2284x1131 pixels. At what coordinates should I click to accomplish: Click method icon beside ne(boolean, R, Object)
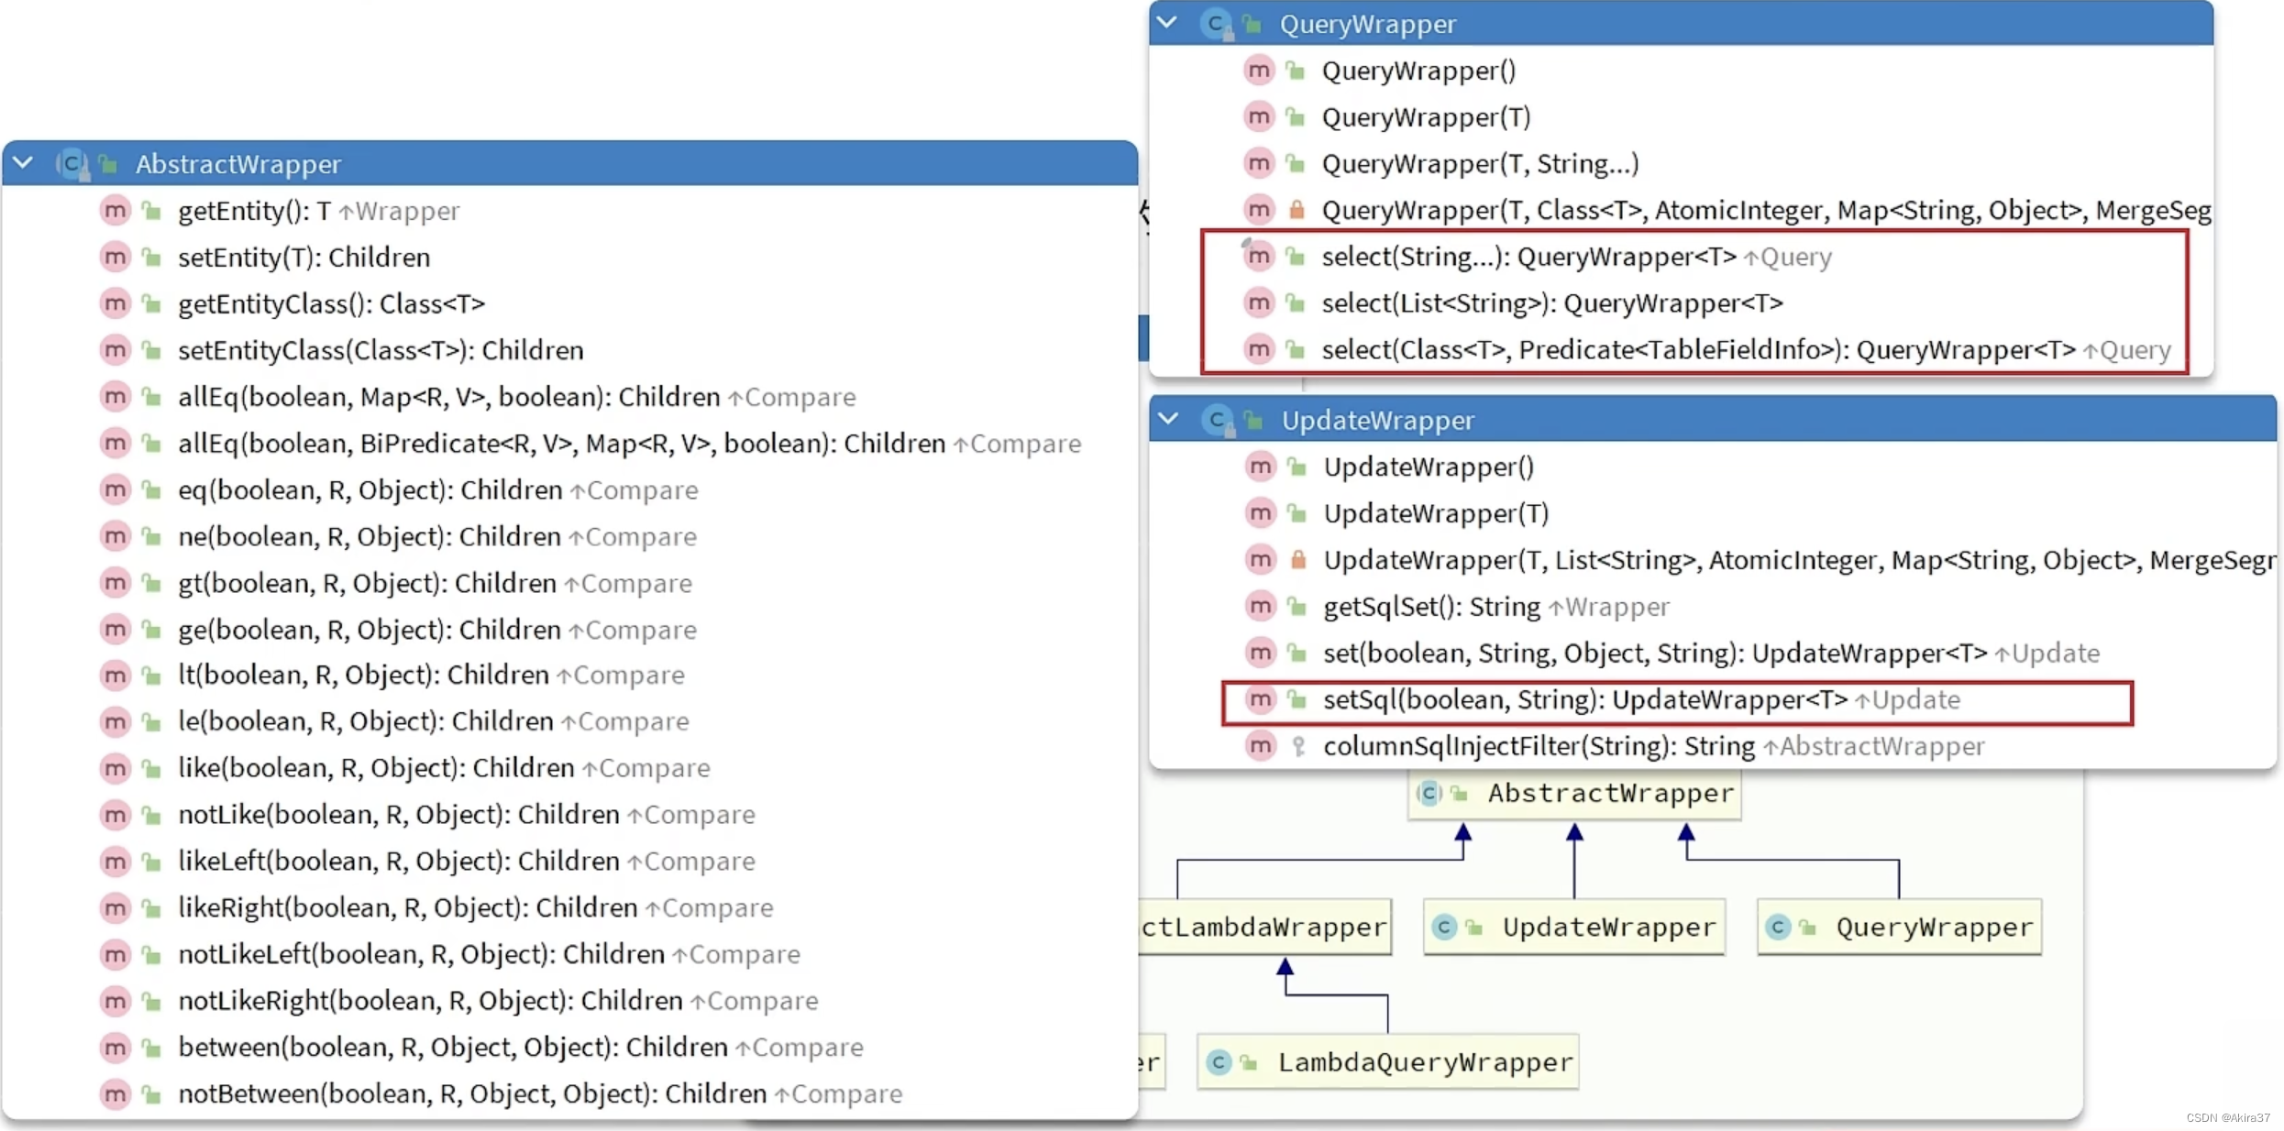click(116, 536)
